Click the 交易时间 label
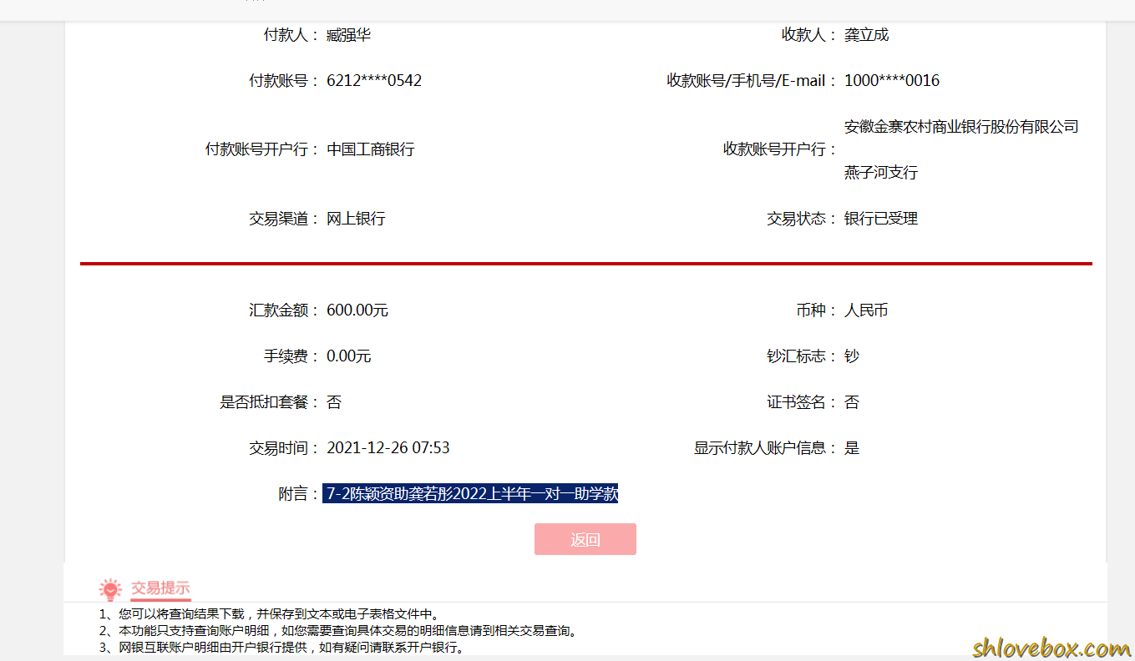Image resolution: width=1135 pixels, height=661 pixels. point(284,448)
